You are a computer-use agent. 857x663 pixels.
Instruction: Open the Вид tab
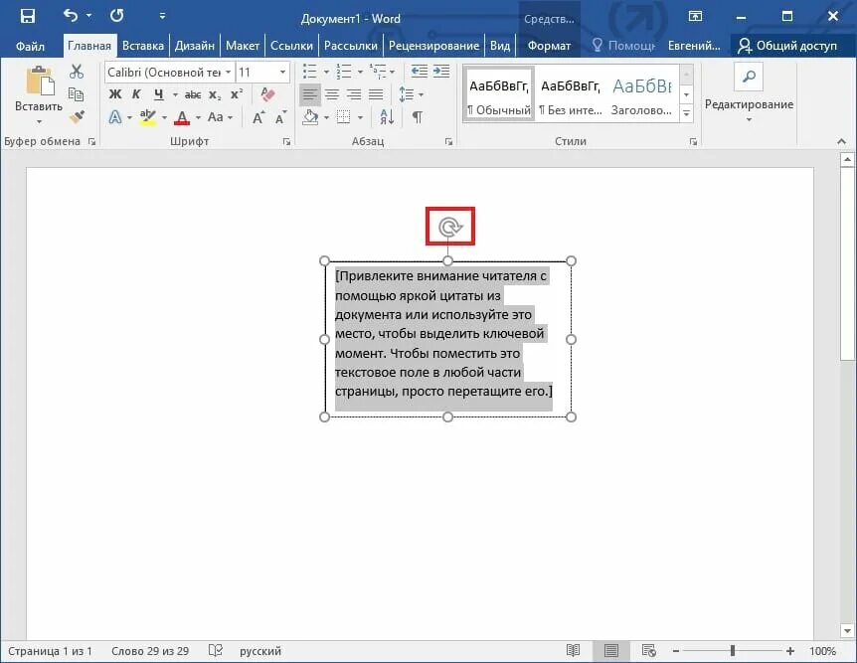pos(499,46)
